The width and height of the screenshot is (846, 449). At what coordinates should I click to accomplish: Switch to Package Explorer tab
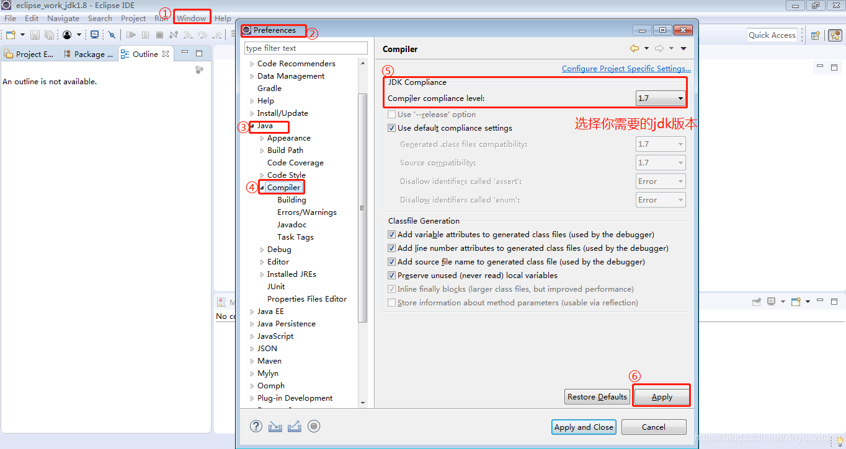pos(87,54)
